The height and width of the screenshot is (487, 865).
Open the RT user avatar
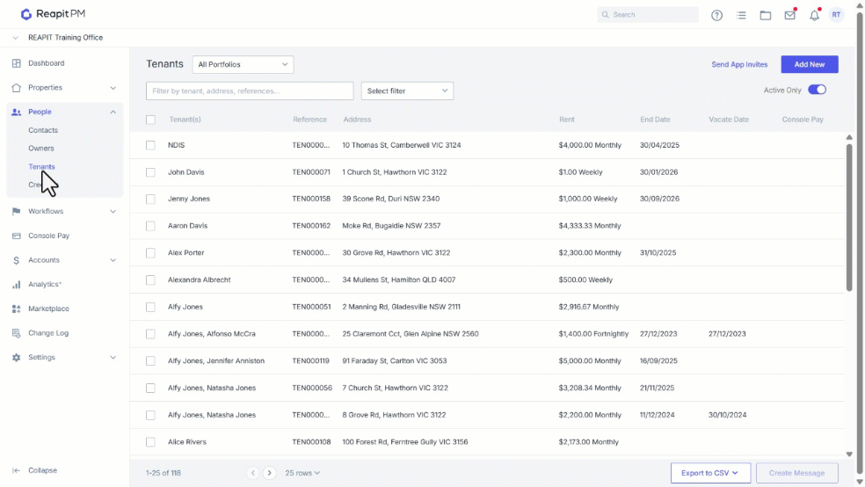(x=836, y=15)
